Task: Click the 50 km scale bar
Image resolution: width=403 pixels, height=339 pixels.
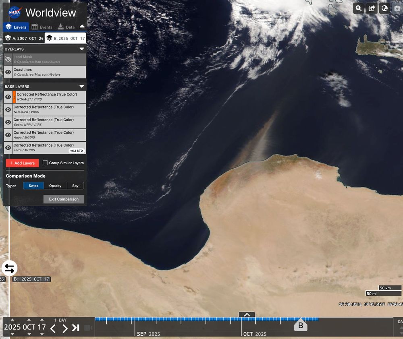Action: 390,288
